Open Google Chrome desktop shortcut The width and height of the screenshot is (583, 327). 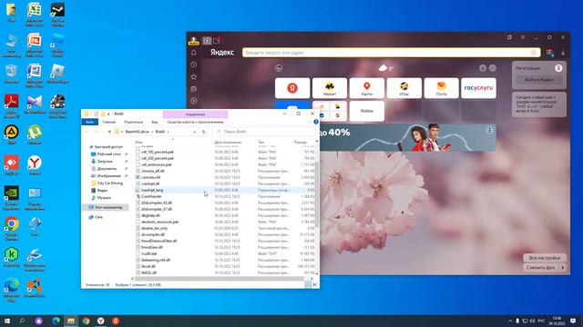tap(12, 228)
